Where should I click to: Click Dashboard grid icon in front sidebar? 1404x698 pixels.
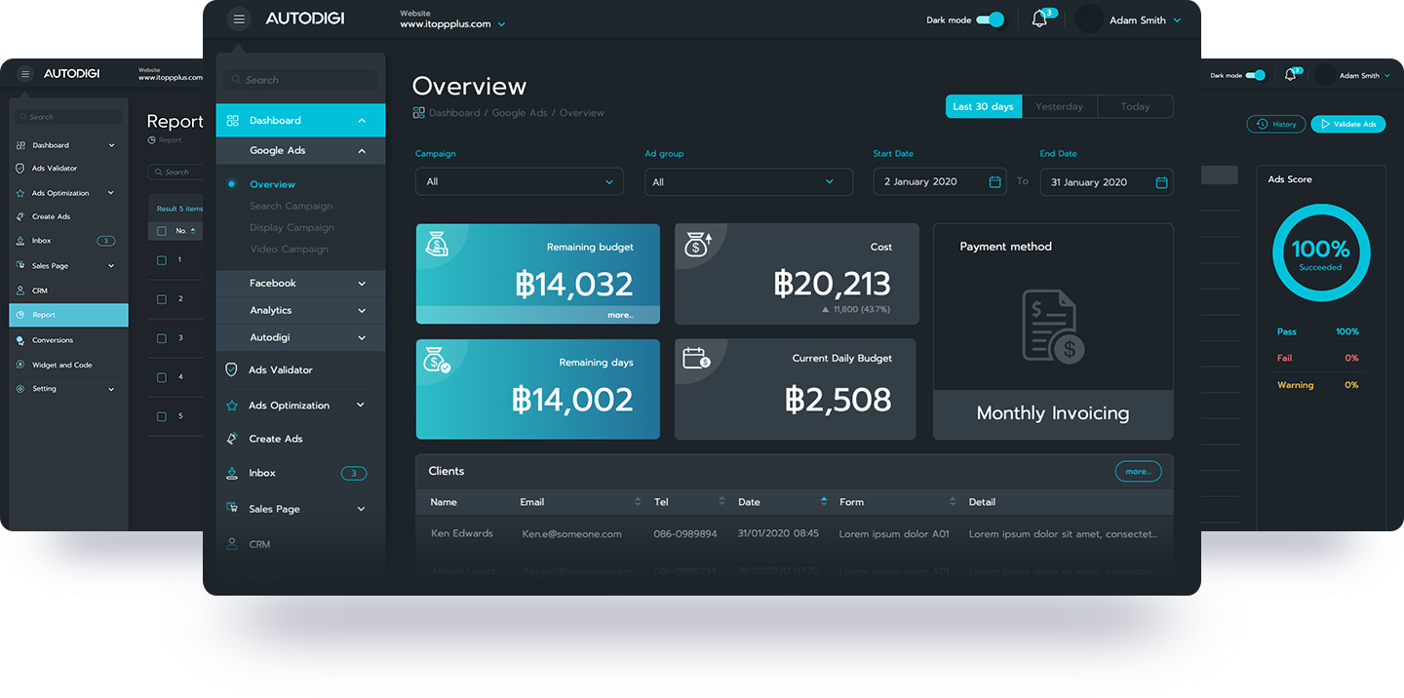233,121
